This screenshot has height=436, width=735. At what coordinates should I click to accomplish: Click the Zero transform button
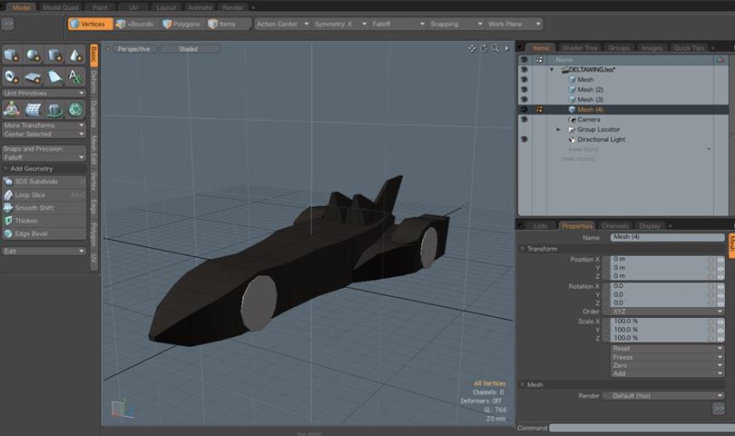tap(668, 365)
